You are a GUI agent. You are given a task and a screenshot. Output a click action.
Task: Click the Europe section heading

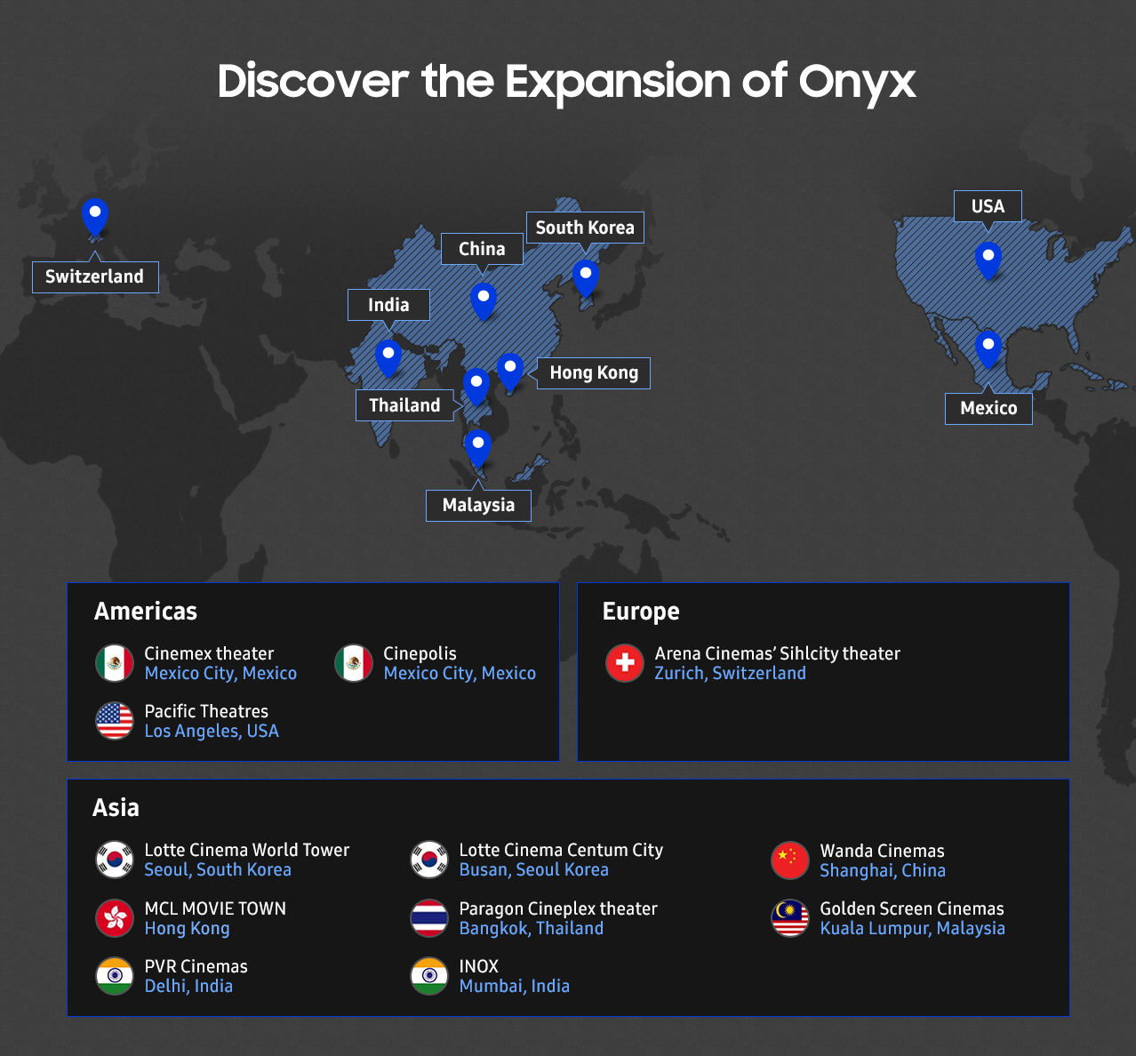tap(641, 612)
